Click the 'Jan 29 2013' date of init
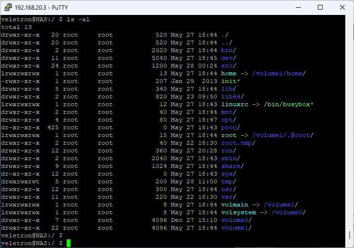354x248 pixels. pos(194,81)
